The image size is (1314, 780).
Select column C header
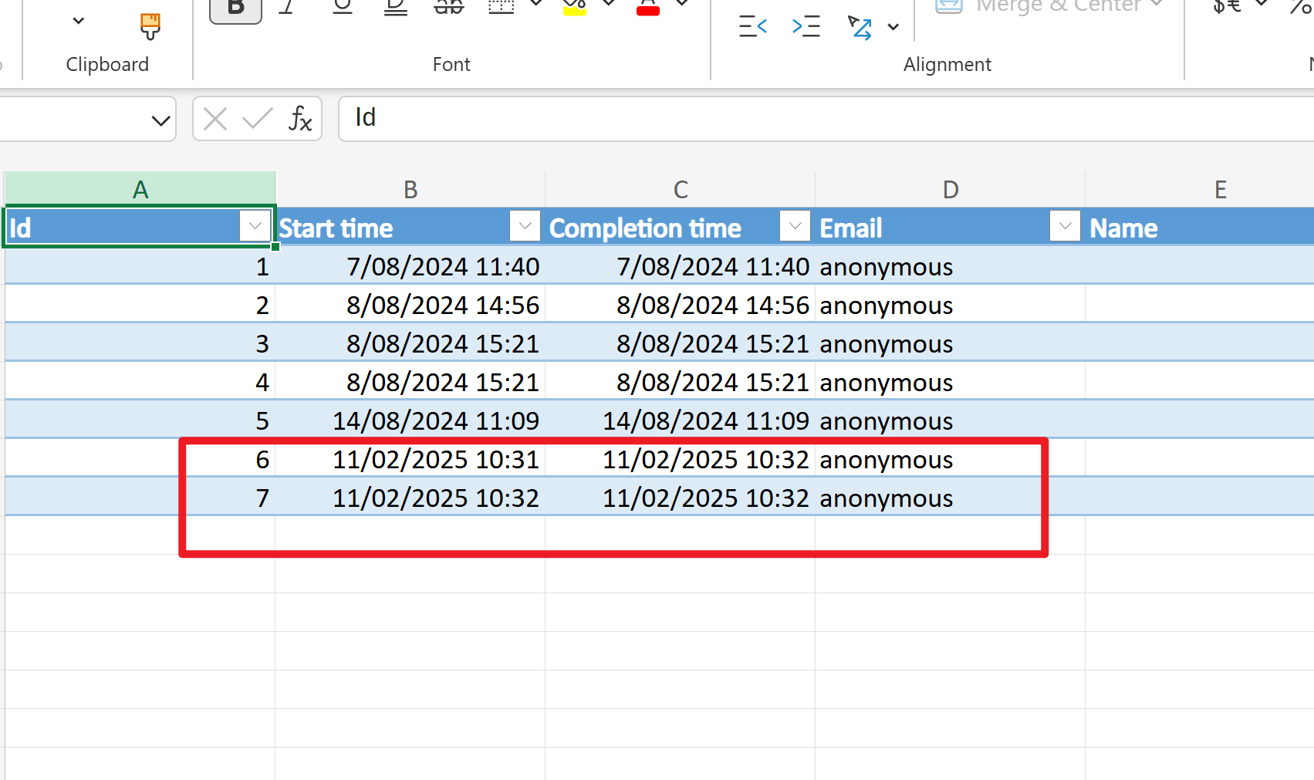point(681,189)
